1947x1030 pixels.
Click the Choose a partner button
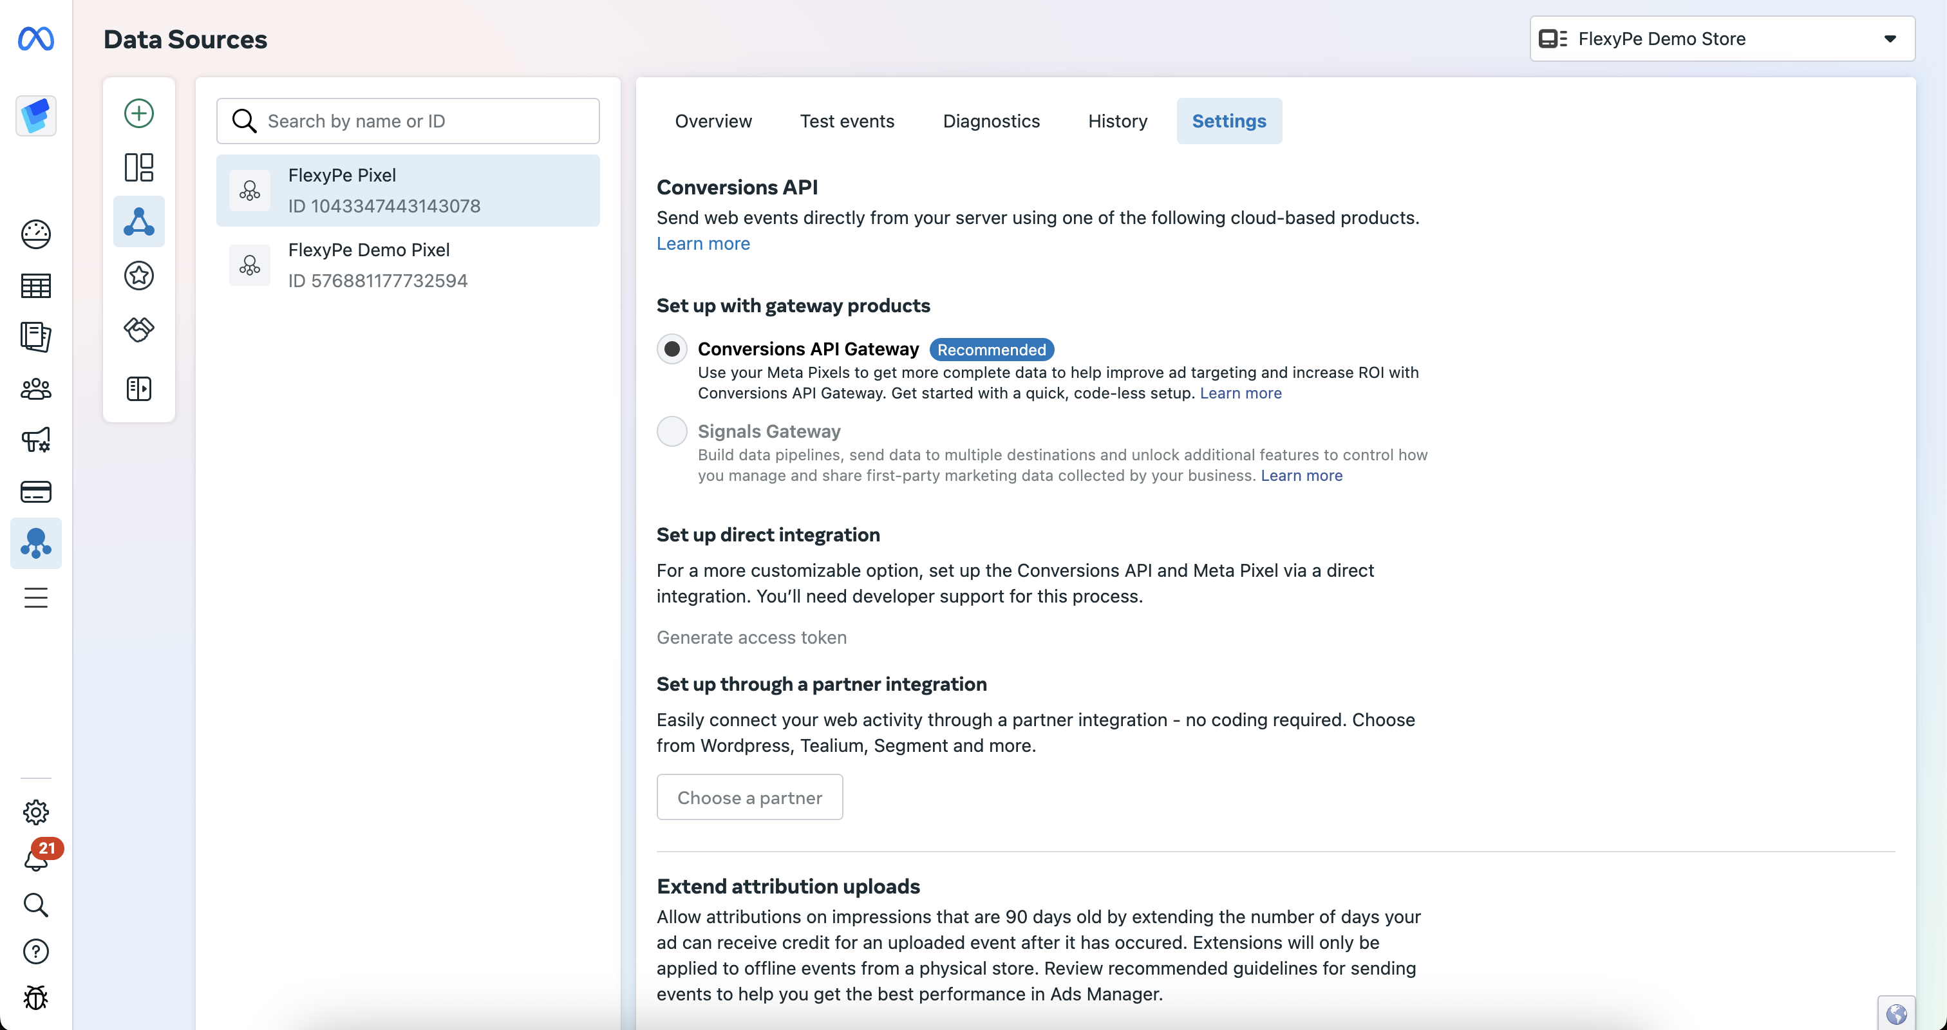(x=749, y=797)
